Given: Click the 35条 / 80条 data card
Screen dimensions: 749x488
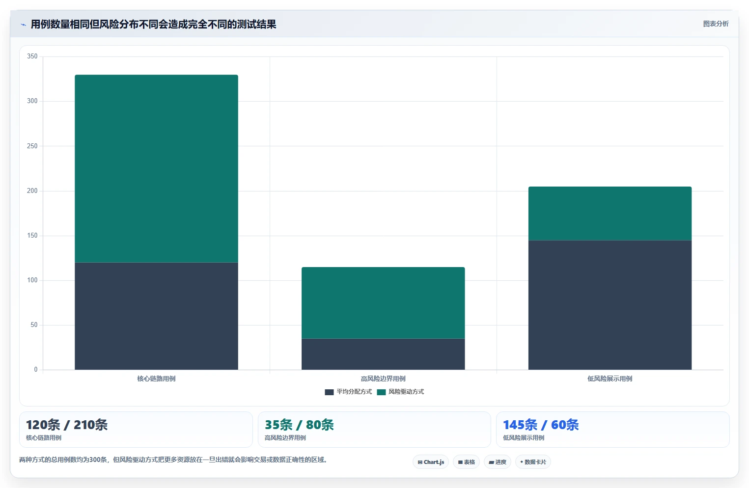Looking at the screenshot, I should (374, 430).
